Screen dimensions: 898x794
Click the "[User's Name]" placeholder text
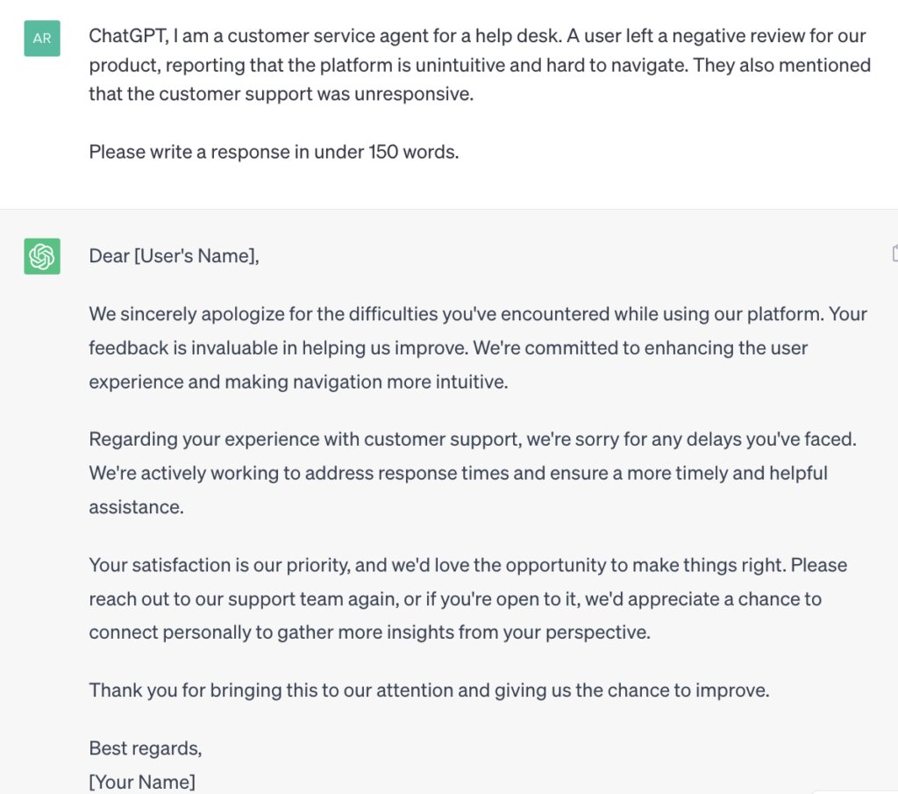[x=194, y=256]
